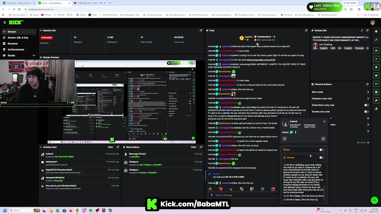Toggle Ban switch for butler8
381x214 pixels.
[321, 150]
